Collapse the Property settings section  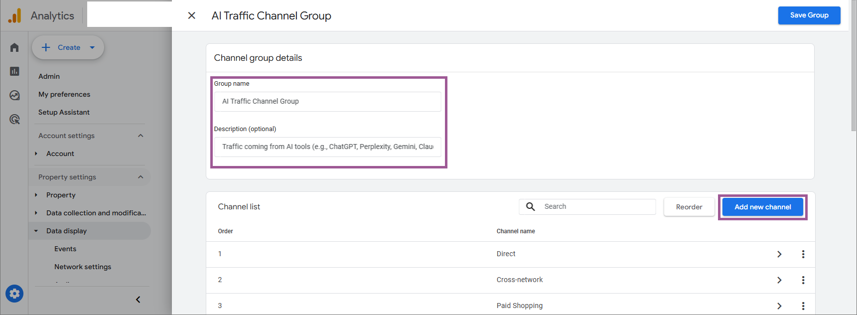pos(141,177)
